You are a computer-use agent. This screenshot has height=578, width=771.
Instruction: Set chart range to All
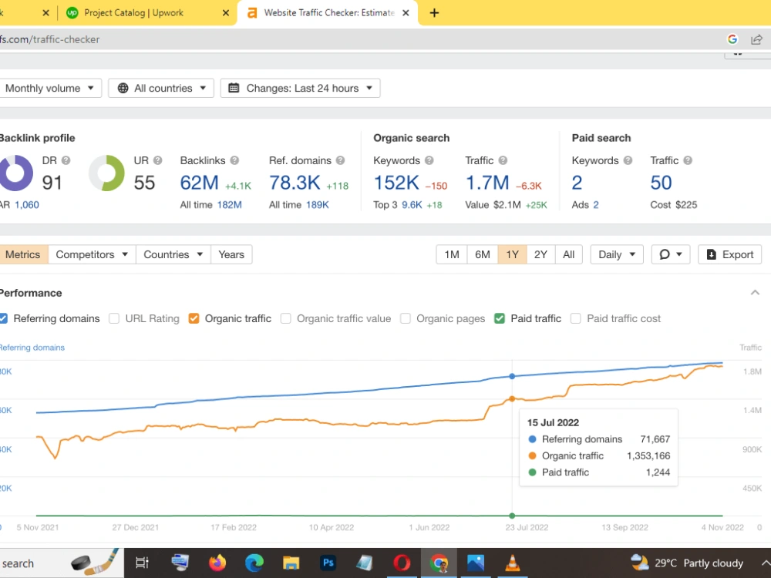568,254
